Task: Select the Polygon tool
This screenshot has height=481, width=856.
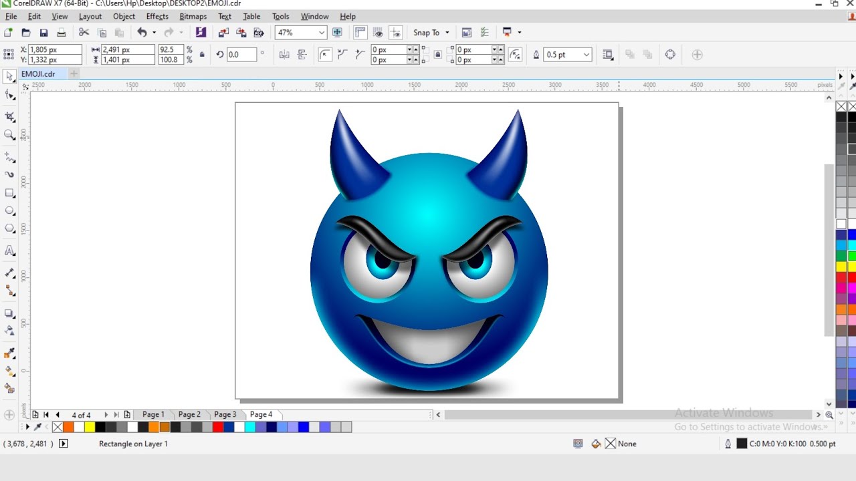Action: pyautogui.click(x=9, y=228)
